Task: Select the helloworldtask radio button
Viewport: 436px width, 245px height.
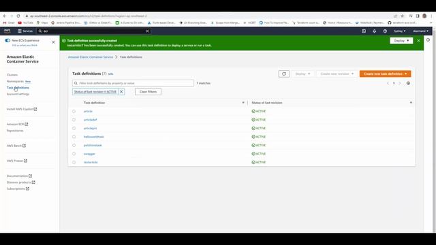Action: [x=74, y=137]
